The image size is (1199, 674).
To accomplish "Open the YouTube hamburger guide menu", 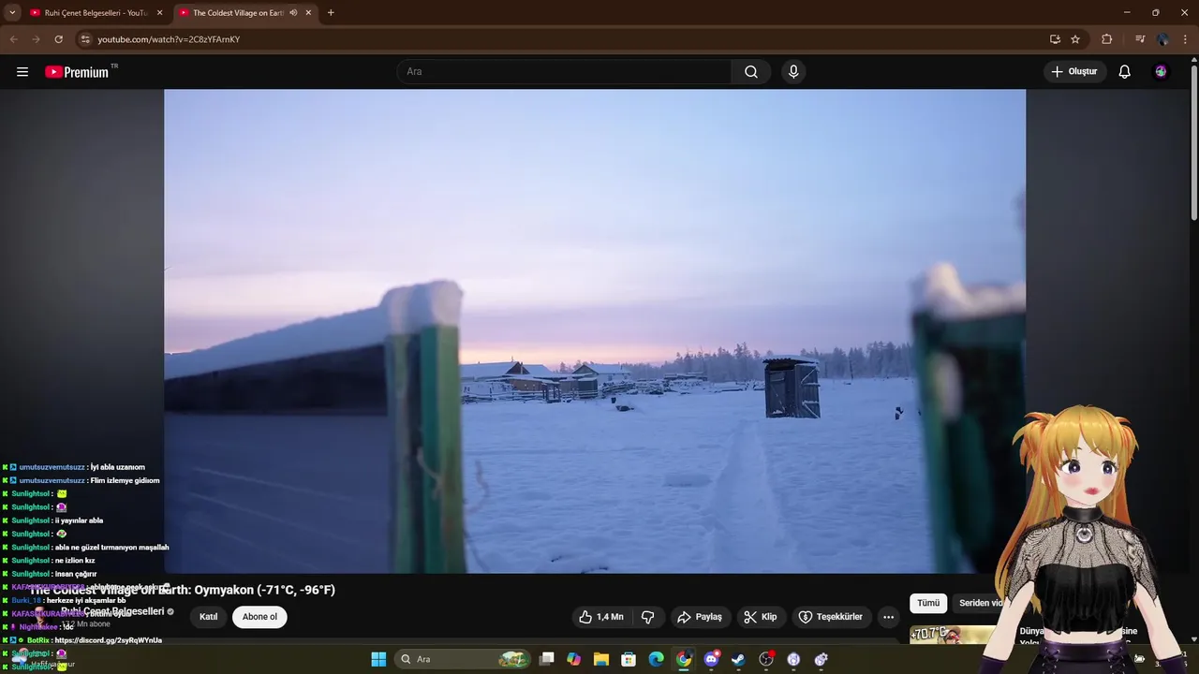I will click(x=22, y=72).
